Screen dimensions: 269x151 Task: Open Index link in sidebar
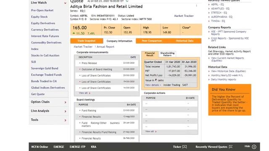(34, 49)
